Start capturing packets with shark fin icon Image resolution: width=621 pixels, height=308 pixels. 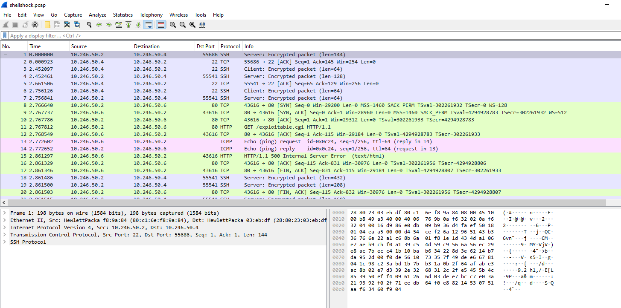[x=6, y=25]
